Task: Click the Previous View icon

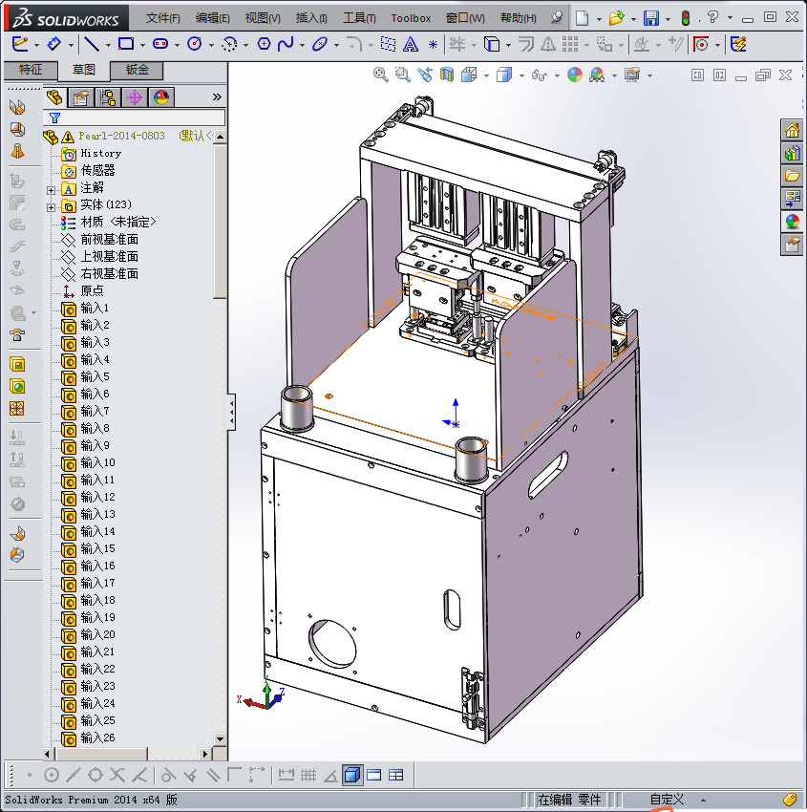Action: 425,75
